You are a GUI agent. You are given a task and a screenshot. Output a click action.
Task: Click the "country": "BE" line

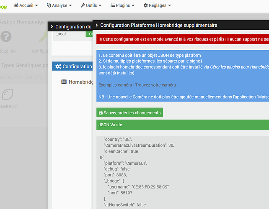click(118, 139)
